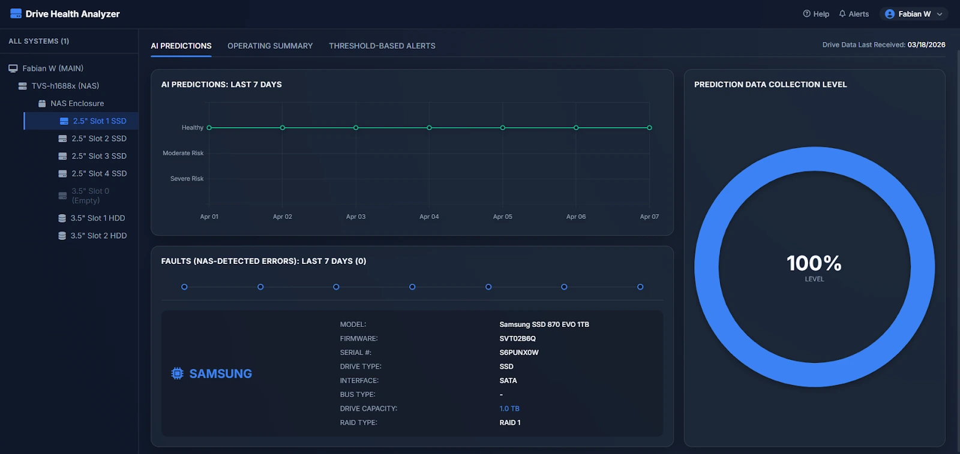Click the Fabian W user avatar icon
The height and width of the screenshot is (454, 960).
point(890,14)
